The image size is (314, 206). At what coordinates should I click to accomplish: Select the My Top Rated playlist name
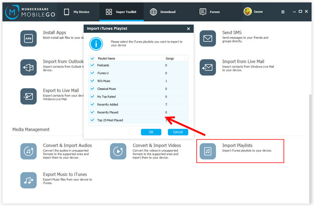click(x=106, y=96)
